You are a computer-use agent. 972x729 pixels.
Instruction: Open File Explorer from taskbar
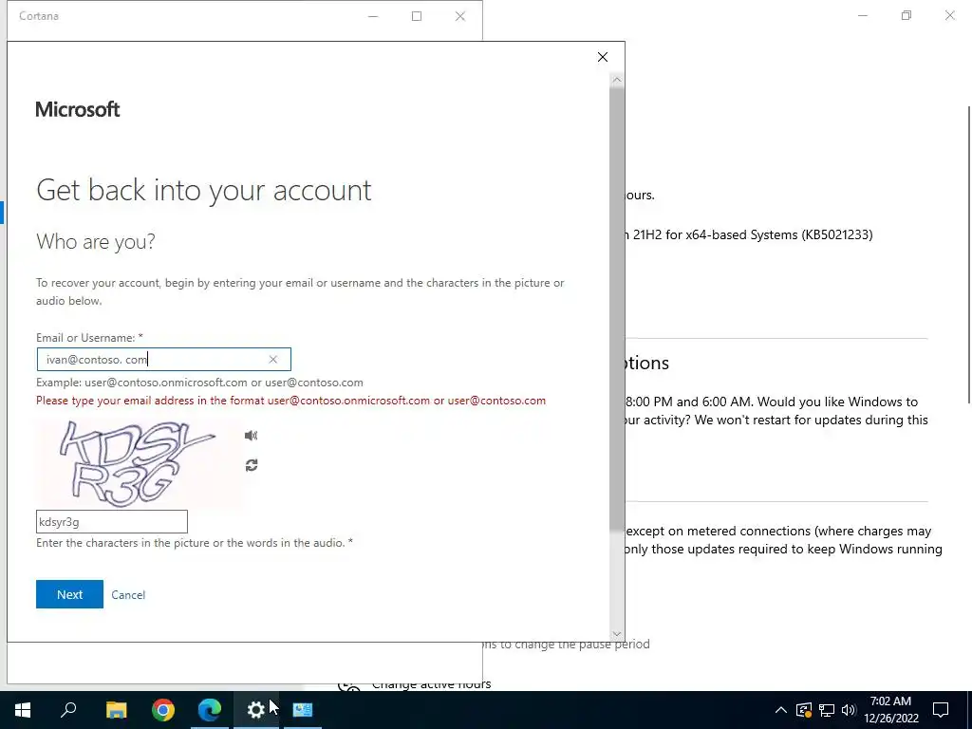[x=117, y=710]
